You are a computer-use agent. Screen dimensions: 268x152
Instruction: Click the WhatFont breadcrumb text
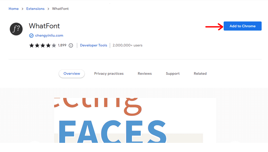(60, 9)
